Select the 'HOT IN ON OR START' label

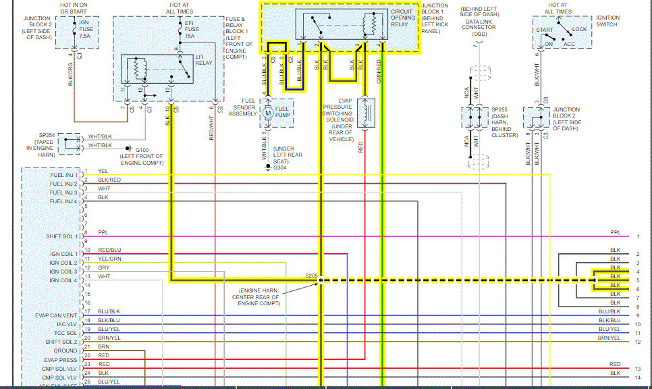coord(74,8)
